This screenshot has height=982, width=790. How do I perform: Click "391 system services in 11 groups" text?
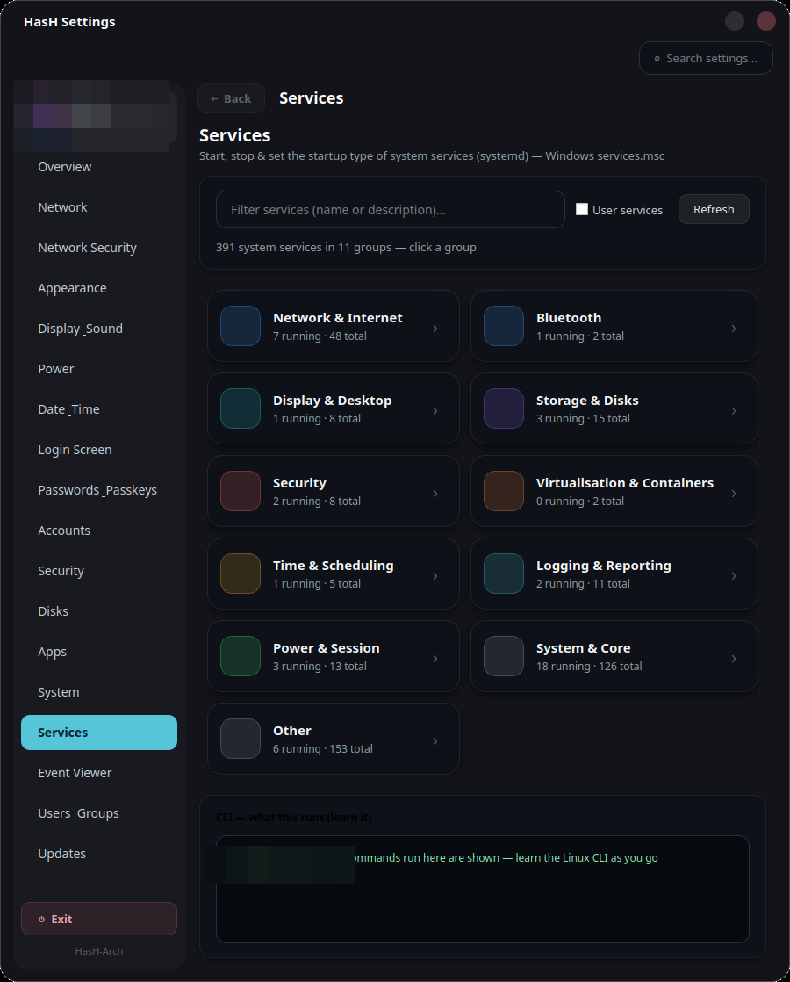304,248
